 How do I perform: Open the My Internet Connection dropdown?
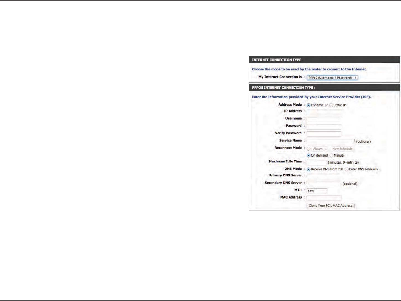pyautogui.click(x=332, y=78)
